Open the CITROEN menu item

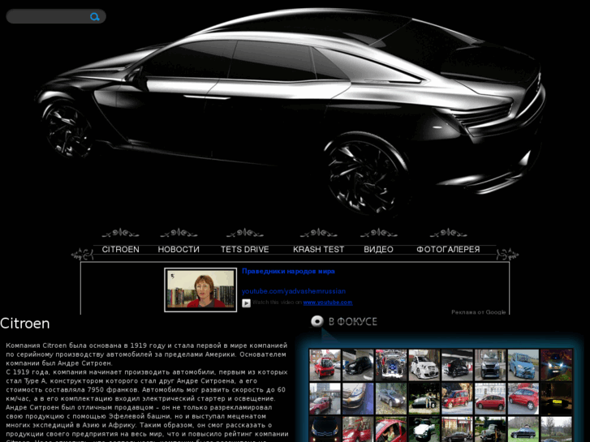(120, 250)
